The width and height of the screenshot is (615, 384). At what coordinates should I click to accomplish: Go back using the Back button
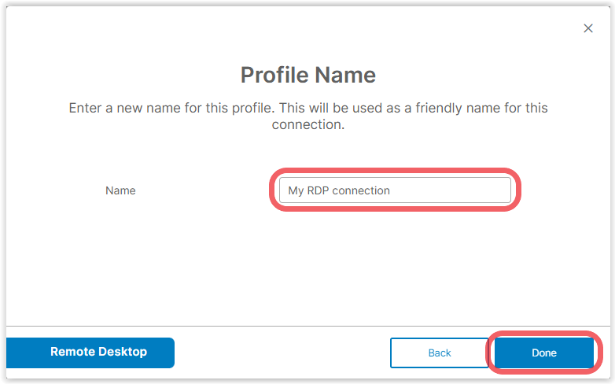440,353
